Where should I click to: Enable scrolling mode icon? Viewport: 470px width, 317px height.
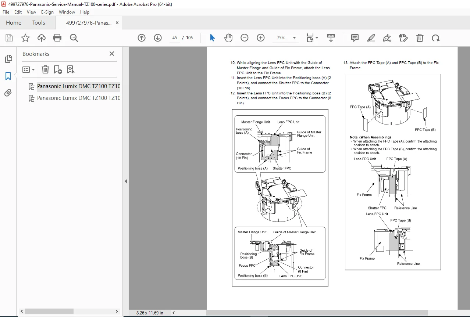coord(331,38)
